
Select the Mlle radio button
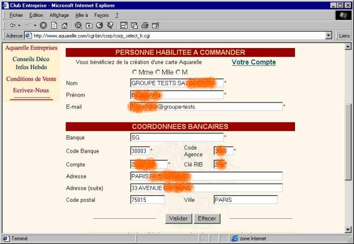[x=158, y=72]
